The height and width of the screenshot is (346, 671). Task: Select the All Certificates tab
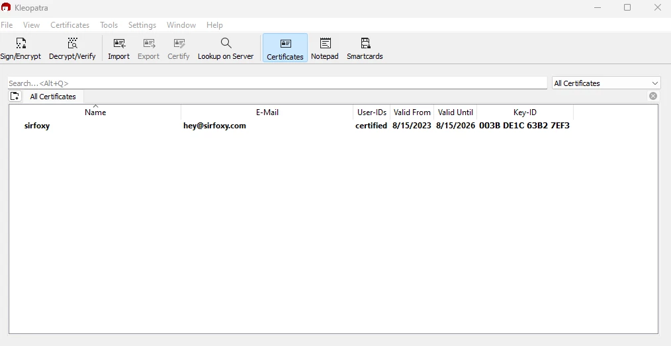coord(53,97)
